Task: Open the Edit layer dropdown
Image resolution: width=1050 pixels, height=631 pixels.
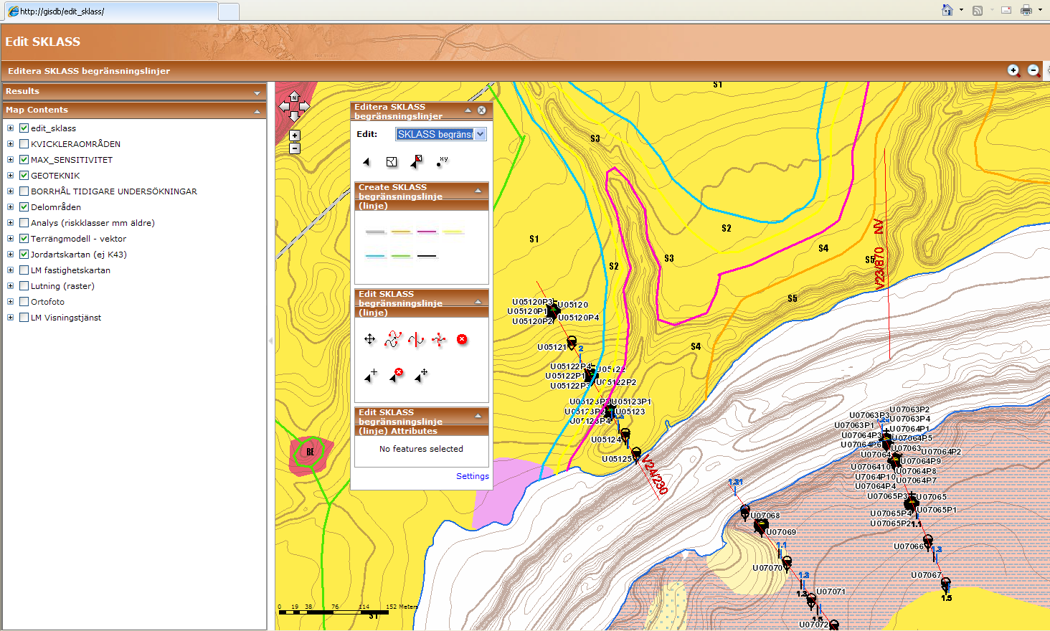Action: click(441, 134)
